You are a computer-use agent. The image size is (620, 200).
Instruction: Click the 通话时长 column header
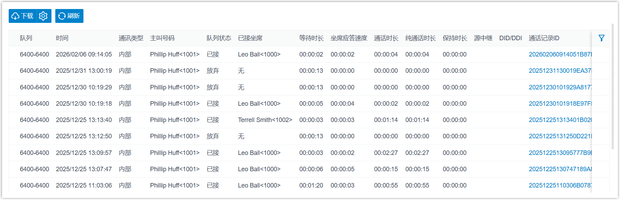(386, 38)
